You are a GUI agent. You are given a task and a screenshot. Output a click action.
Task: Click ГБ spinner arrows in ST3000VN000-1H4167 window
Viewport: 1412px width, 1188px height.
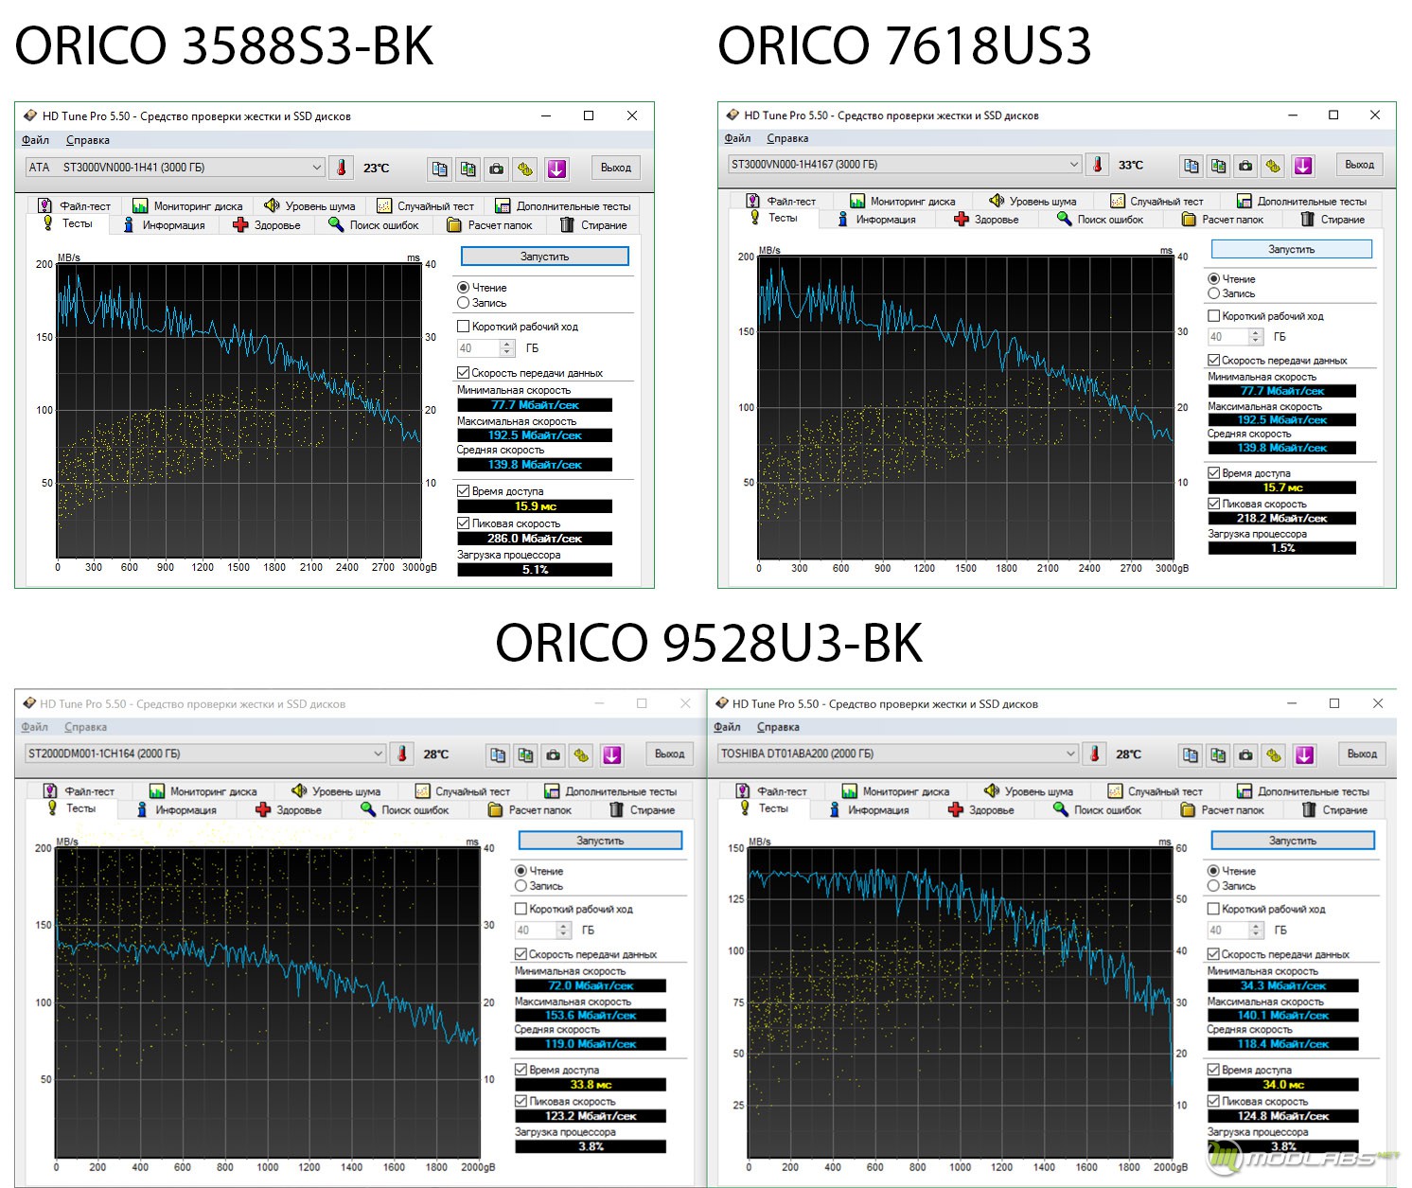[x=1256, y=337]
